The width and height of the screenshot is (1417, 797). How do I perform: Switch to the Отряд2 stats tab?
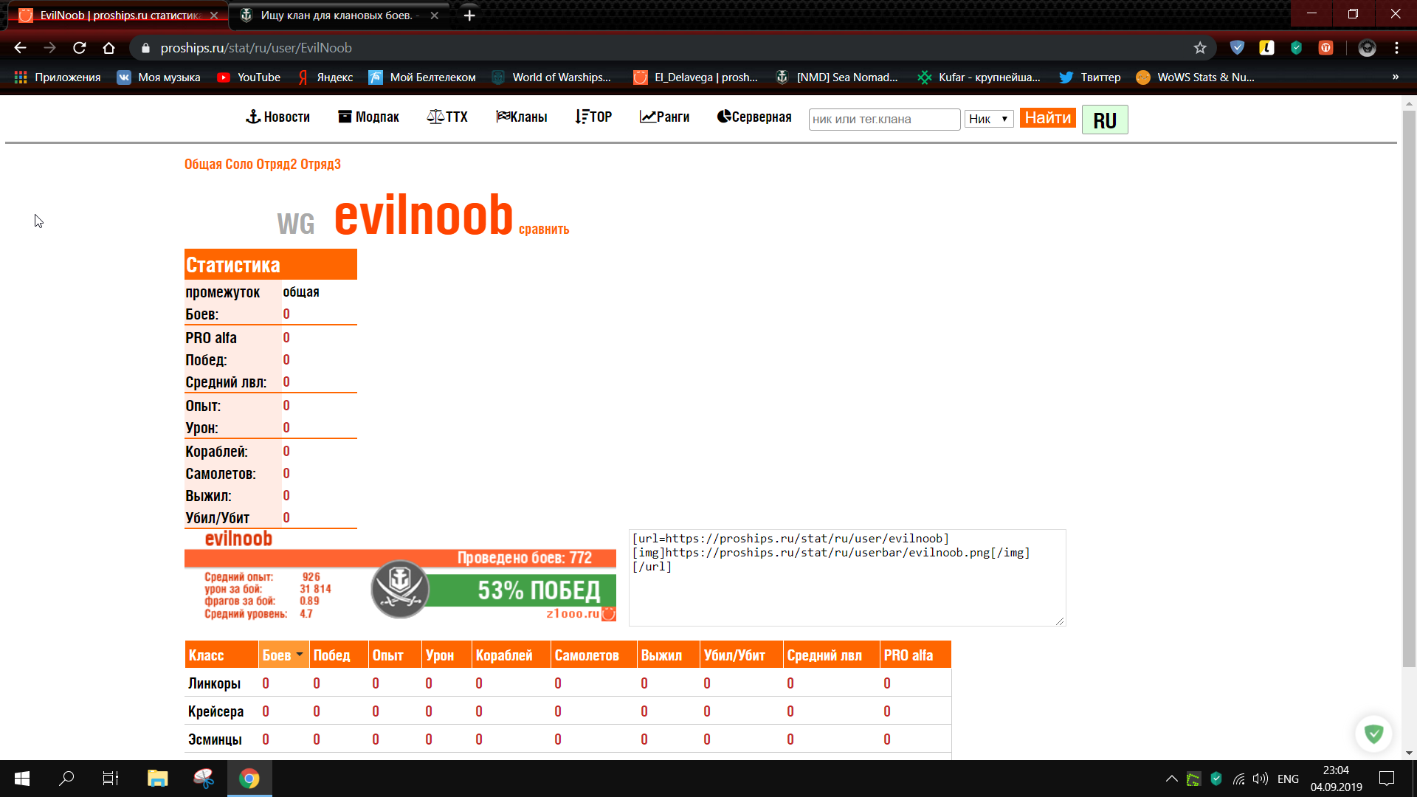(277, 164)
